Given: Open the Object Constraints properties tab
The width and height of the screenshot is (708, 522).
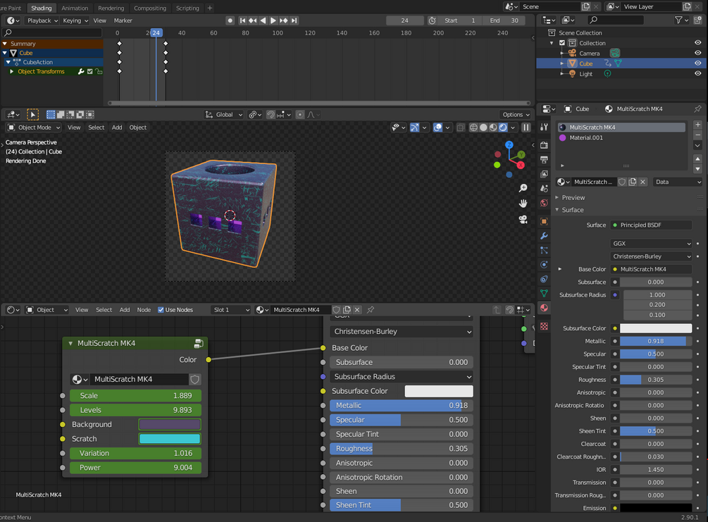Looking at the screenshot, I should tap(544, 279).
